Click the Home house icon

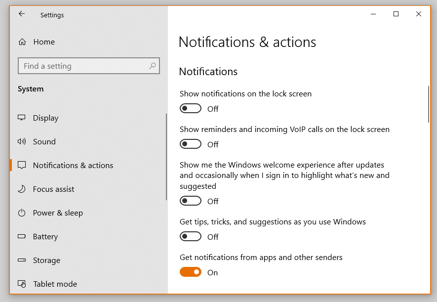pos(22,42)
